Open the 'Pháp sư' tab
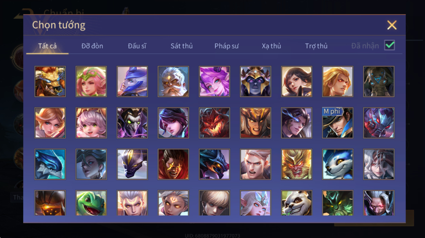This screenshot has height=238, width=425. 227,46
